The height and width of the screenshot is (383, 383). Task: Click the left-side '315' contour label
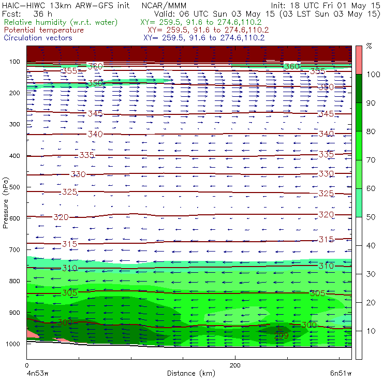[70, 244]
